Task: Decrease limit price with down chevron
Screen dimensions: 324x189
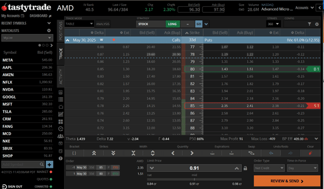Action: click(x=152, y=168)
